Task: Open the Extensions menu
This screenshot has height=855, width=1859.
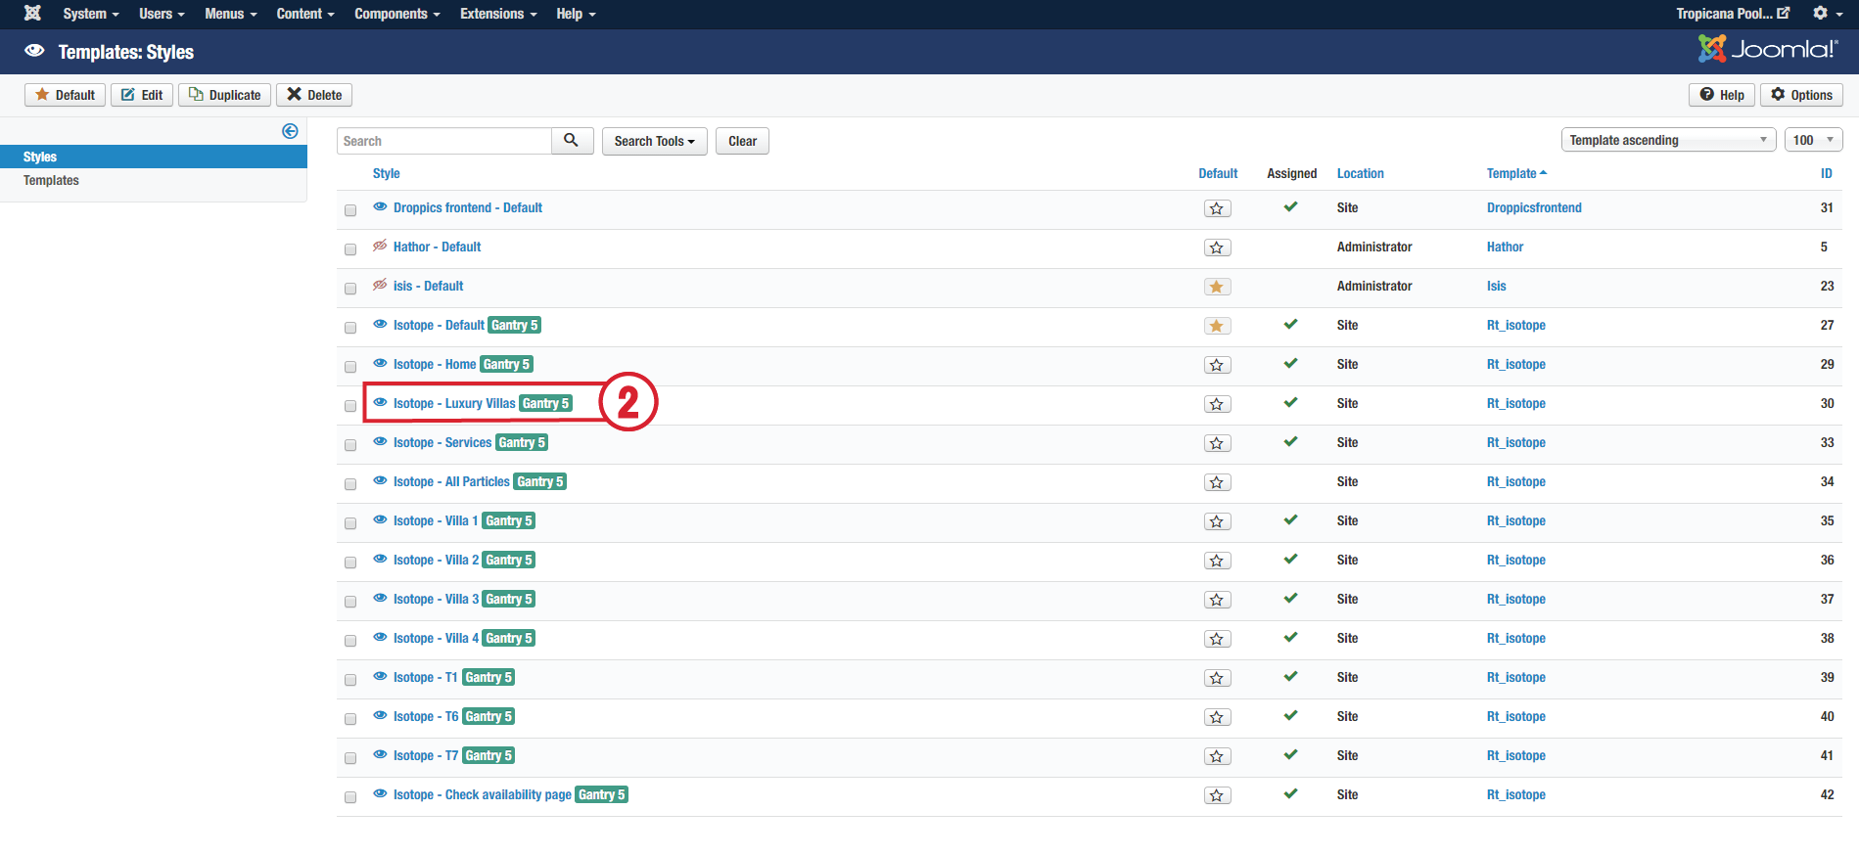Action: [498, 14]
